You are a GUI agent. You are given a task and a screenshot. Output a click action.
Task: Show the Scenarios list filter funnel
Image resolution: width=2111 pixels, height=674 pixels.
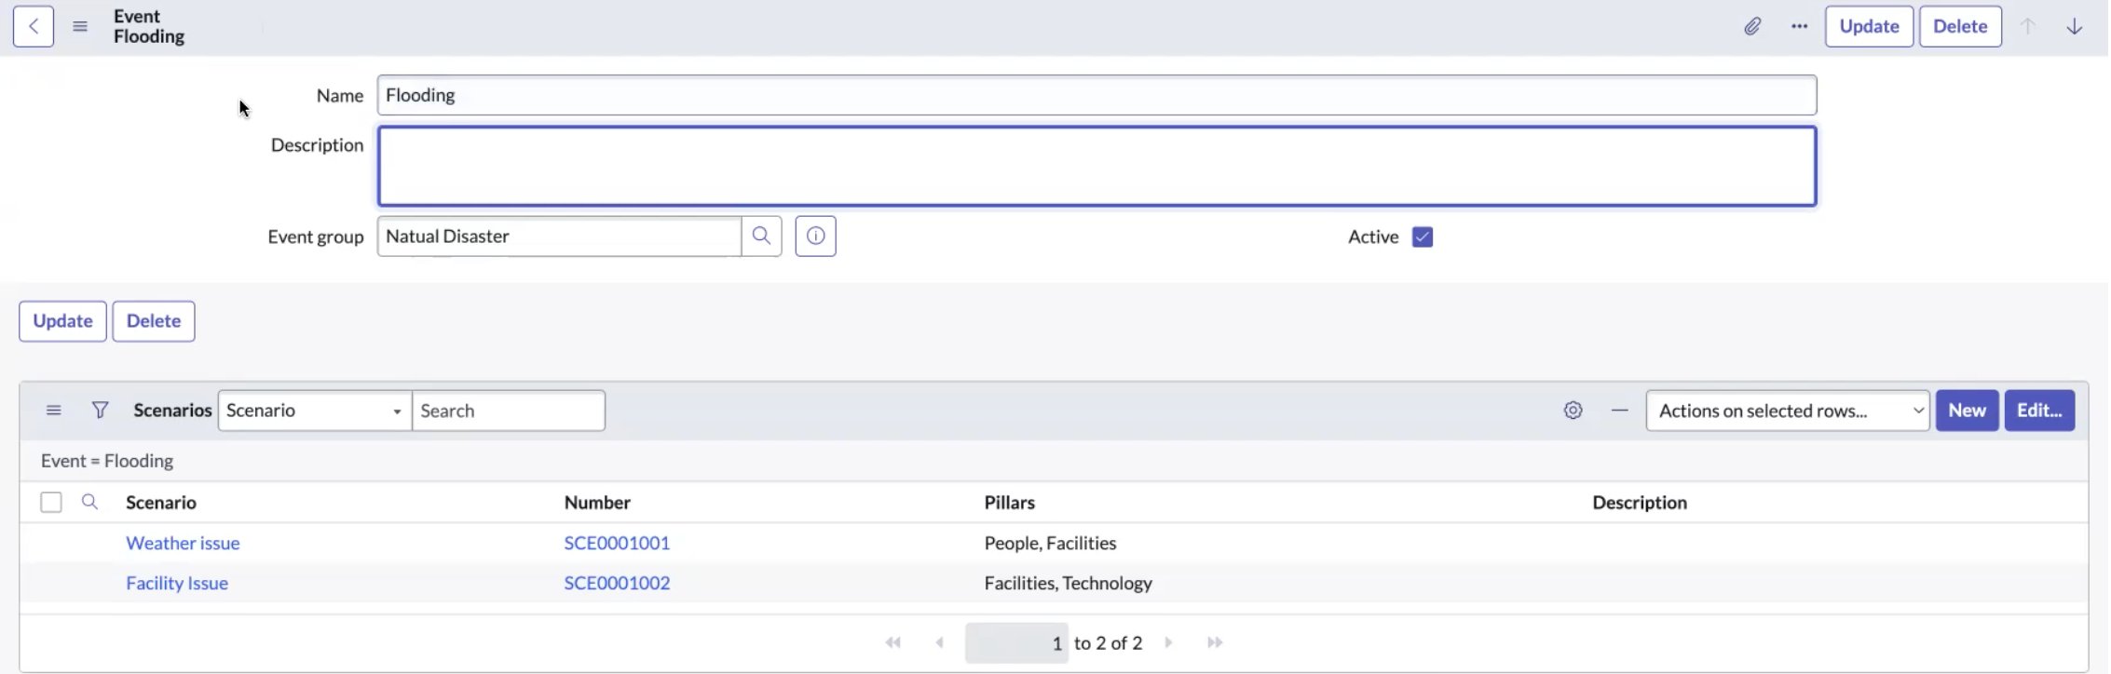[100, 411]
